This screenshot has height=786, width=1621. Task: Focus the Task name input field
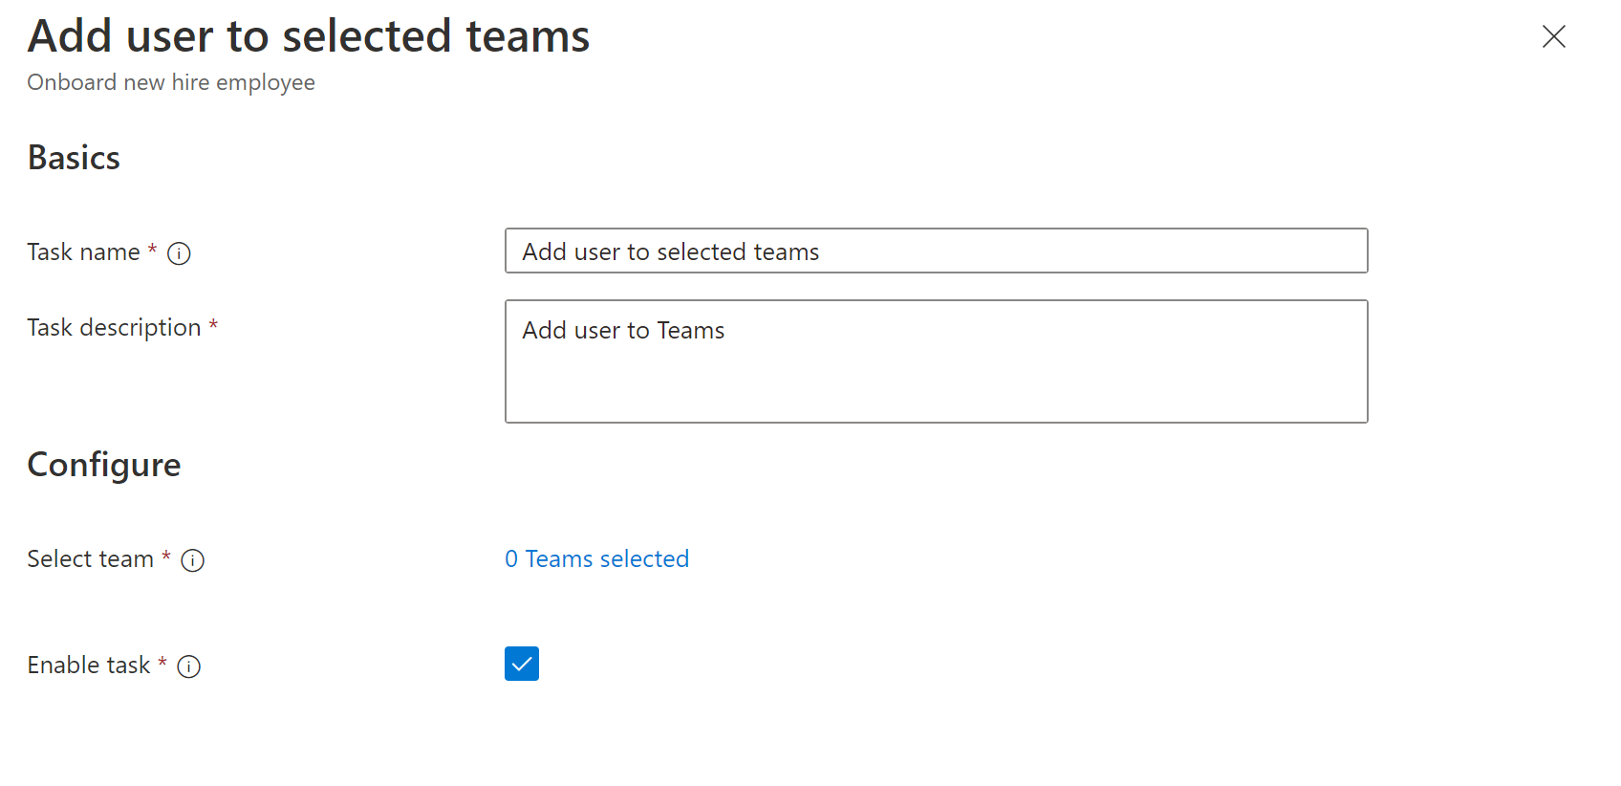click(x=936, y=251)
